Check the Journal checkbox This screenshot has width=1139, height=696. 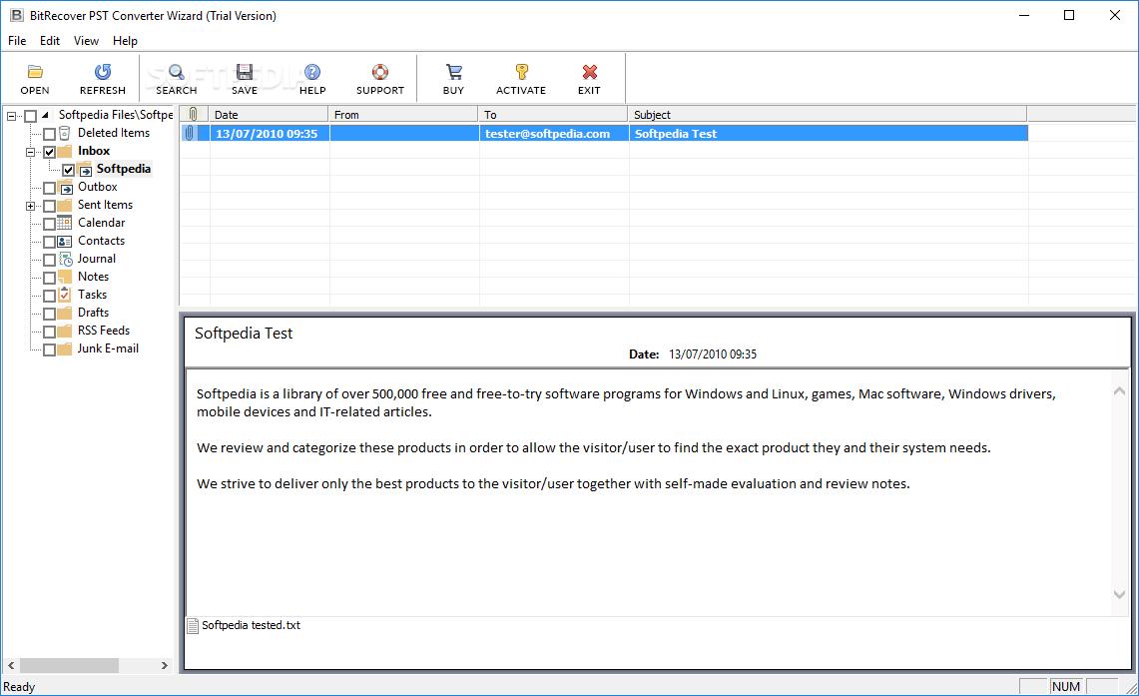coord(49,260)
